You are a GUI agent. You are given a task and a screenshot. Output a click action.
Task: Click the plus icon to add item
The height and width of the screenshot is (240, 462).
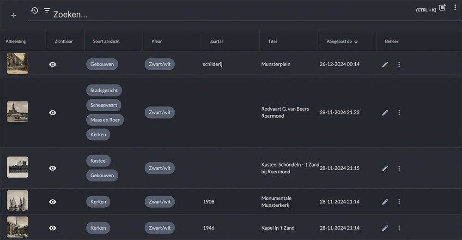(x=13, y=15)
